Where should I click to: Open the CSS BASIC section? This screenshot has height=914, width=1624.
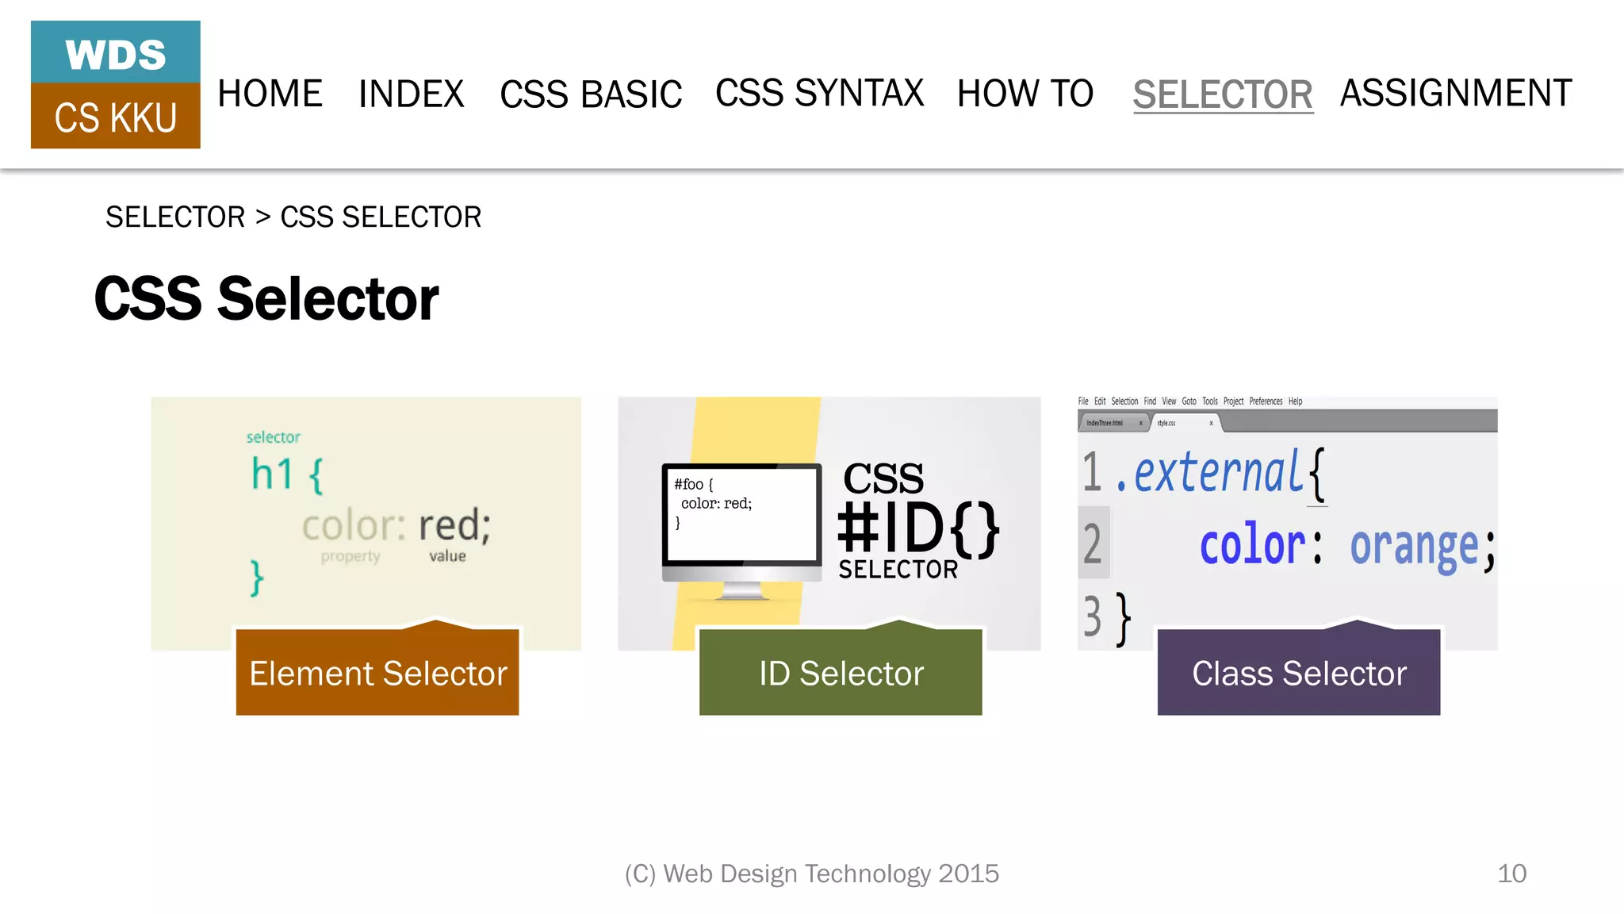[591, 94]
